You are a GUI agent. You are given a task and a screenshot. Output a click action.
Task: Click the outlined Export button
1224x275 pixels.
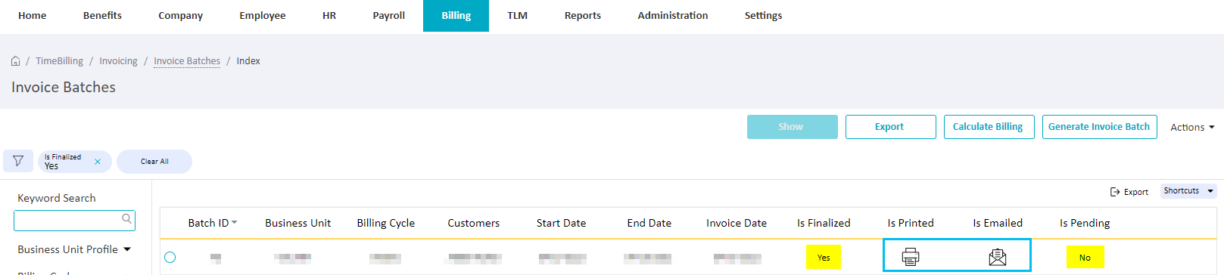pos(891,127)
